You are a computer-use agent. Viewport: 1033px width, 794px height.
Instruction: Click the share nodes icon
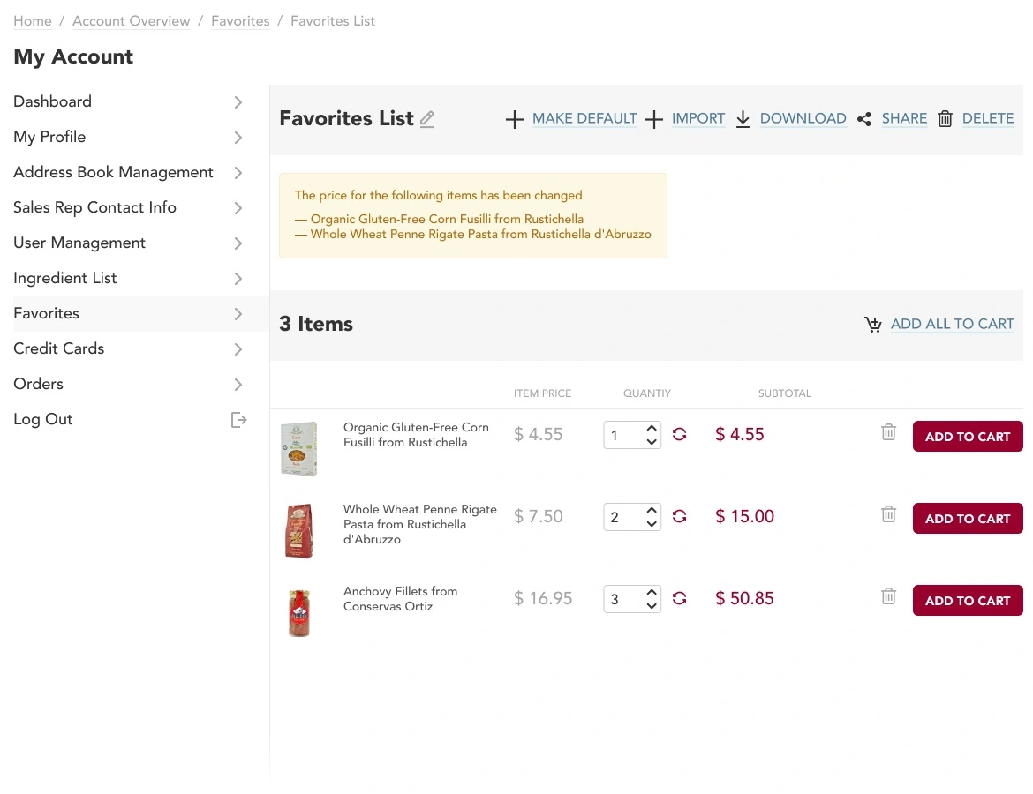tap(864, 119)
